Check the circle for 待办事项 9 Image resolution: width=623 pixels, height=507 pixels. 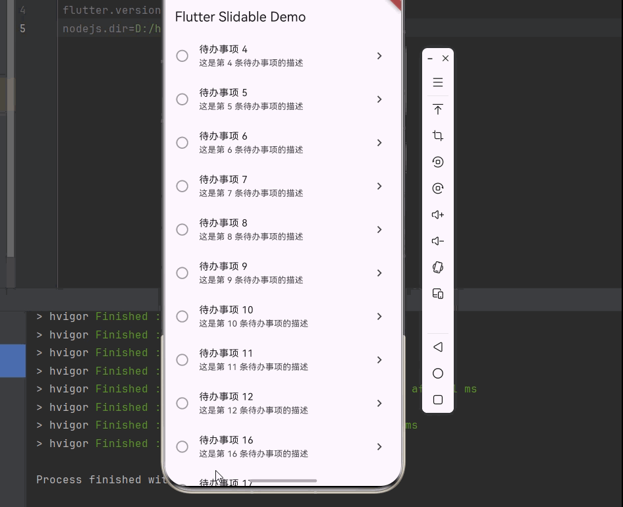click(182, 273)
